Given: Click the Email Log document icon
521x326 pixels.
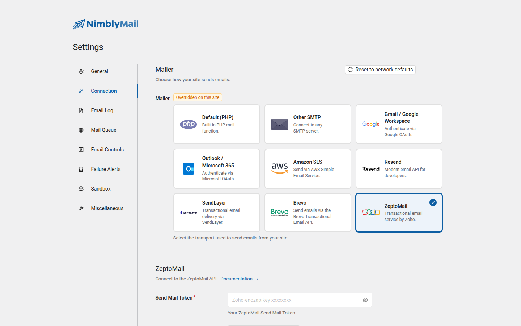Looking at the screenshot, I should tap(81, 110).
